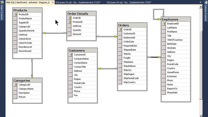The height and width of the screenshot is (117, 208).
Task: Click row selector beside SupplierID
Action: 15,22
